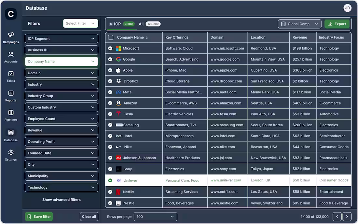Select the ICP tab

tap(117, 24)
